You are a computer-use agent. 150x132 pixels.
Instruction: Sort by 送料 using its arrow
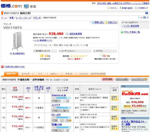point(28,91)
